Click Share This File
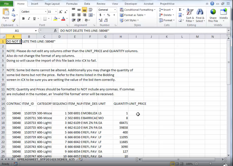The image size is (233, 166). [213, 15]
